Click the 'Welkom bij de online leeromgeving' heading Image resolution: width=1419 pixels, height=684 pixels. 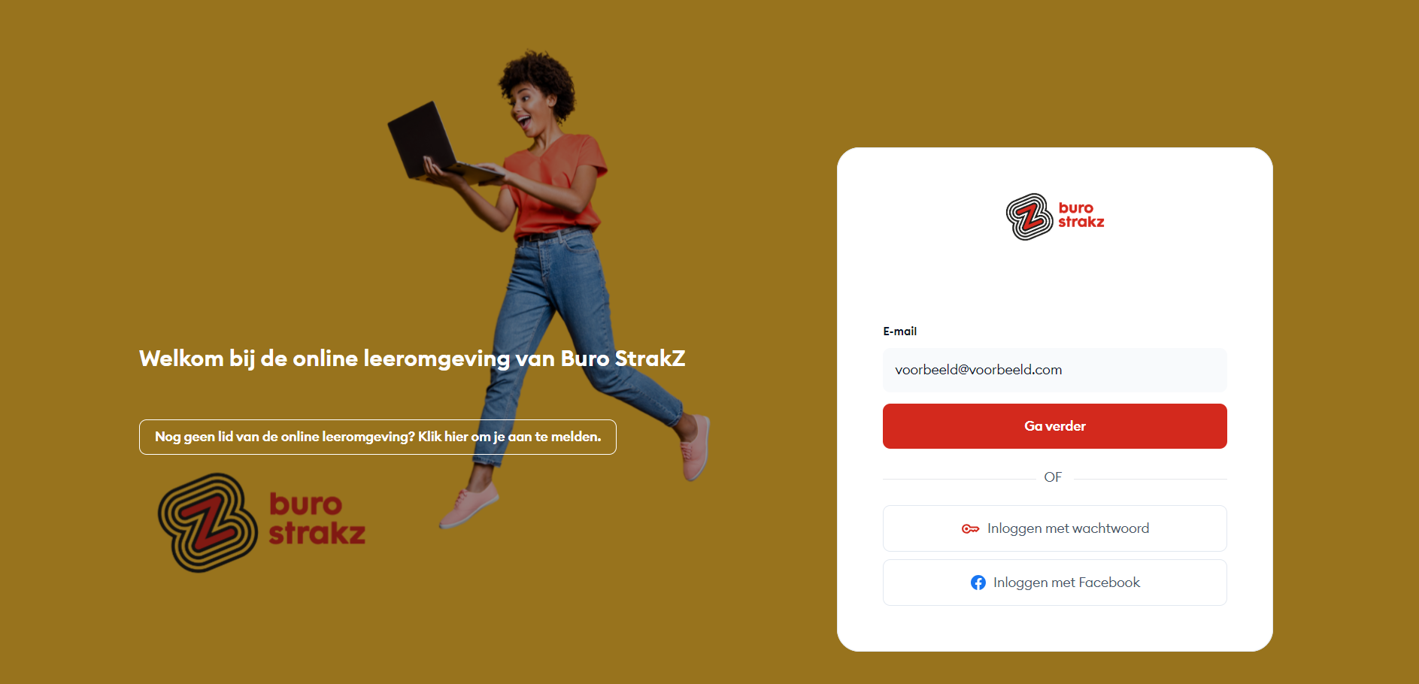pyautogui.click(x=412, y=359)
